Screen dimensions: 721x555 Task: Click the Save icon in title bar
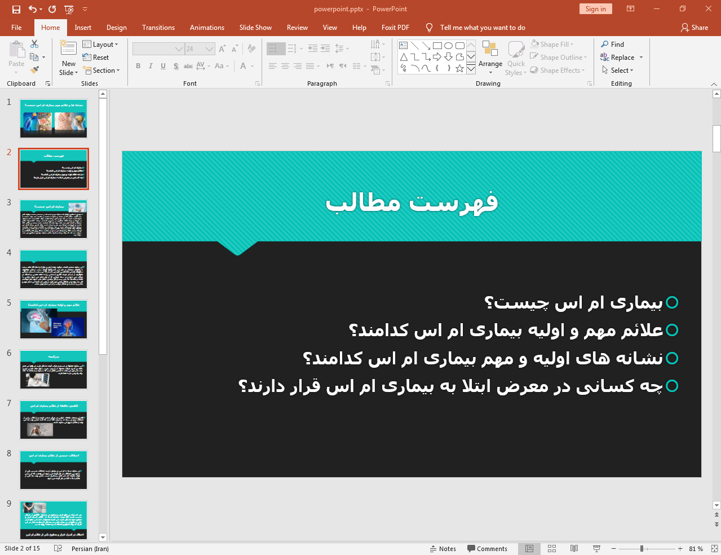click(16, 9)
